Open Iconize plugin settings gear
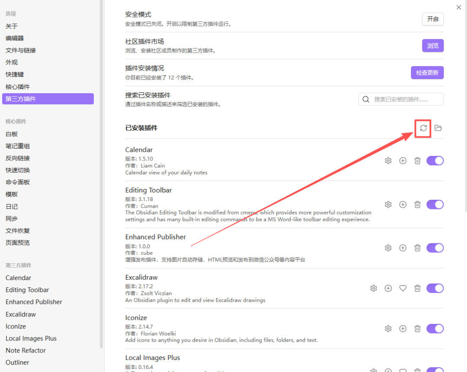The height and width of the screenshot is (372, 467). pyautogui.click(x=388, y=329)
